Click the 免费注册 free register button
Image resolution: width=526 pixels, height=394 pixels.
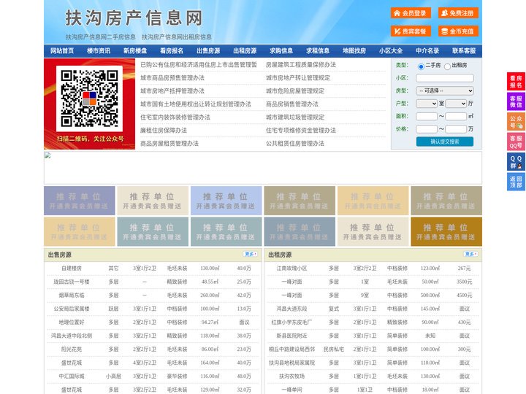click(458, 13)
